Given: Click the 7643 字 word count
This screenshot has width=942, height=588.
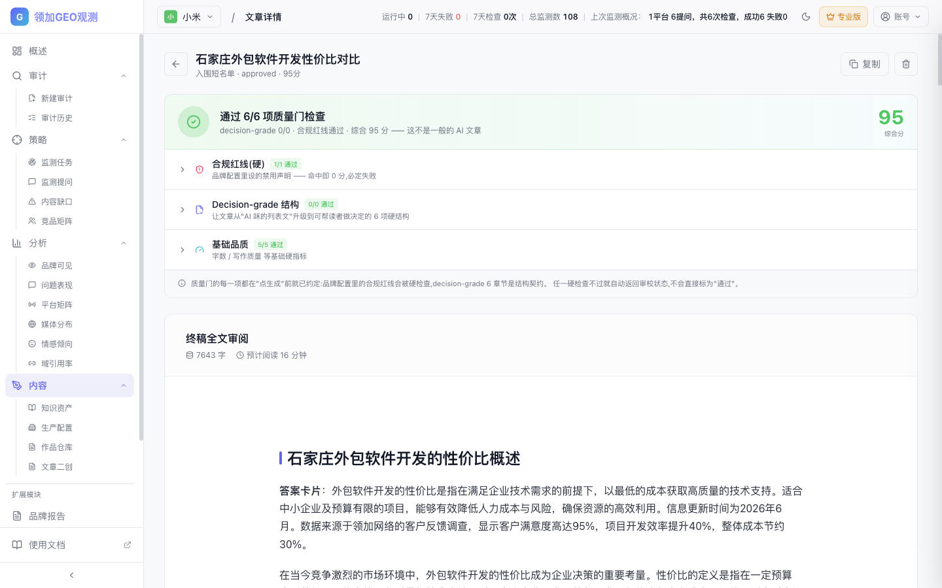Looking at the screenshot, I should click(x=205, y=355).
